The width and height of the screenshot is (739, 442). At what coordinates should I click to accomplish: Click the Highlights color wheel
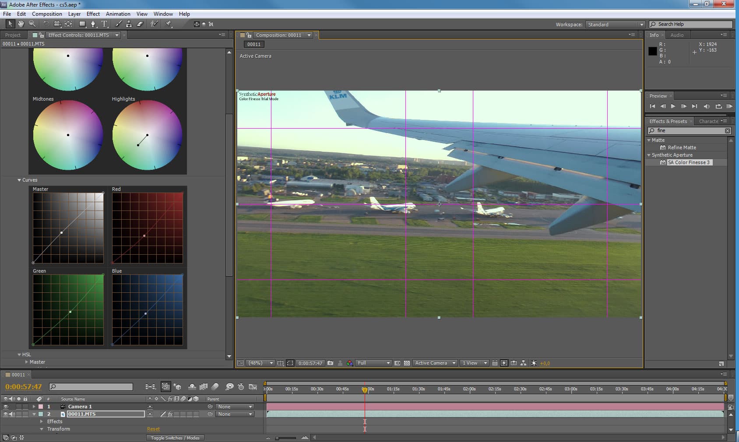(x=147, y=135)
